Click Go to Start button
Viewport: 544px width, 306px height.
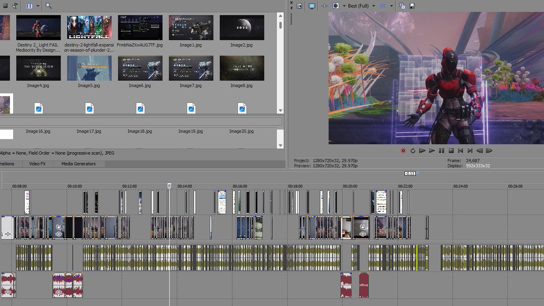(461, 151)
